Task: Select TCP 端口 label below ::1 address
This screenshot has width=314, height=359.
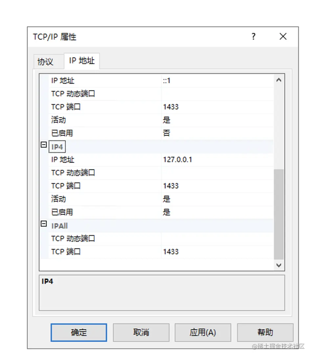Action: point(66,107)
